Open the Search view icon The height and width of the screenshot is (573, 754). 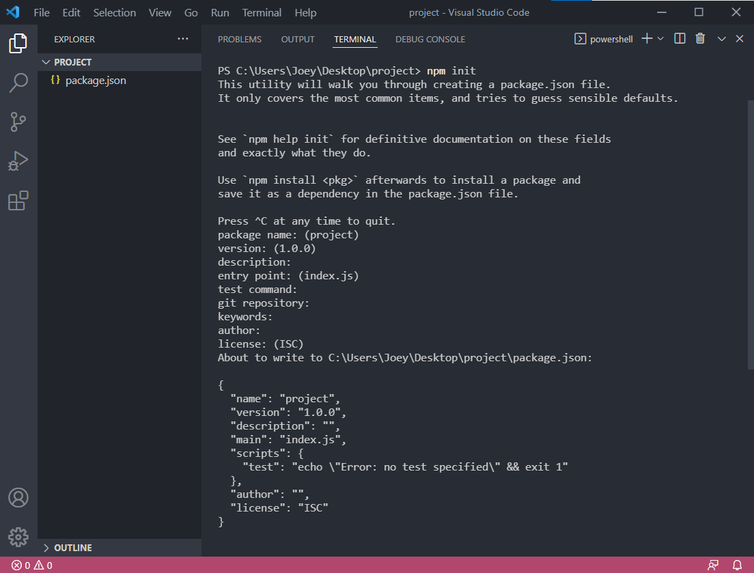click(x=18, y=83)
